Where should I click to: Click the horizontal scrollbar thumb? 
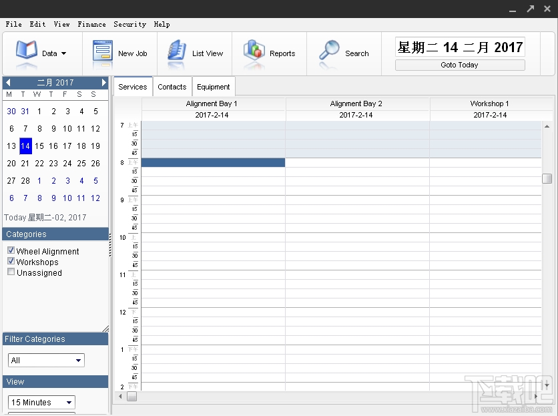(132, 396)
